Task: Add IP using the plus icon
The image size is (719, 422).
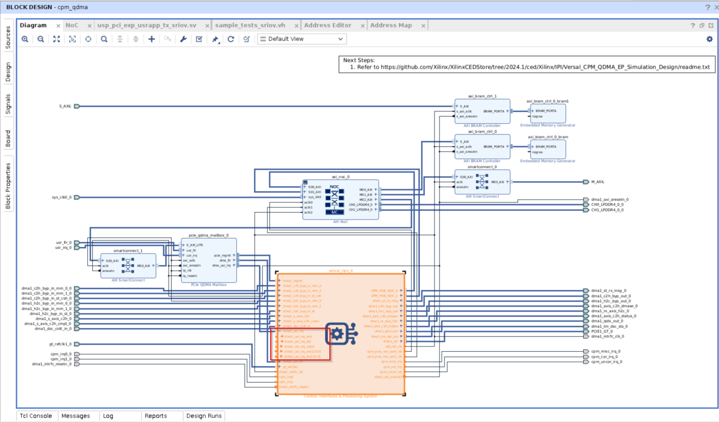Action: (151, 39)
